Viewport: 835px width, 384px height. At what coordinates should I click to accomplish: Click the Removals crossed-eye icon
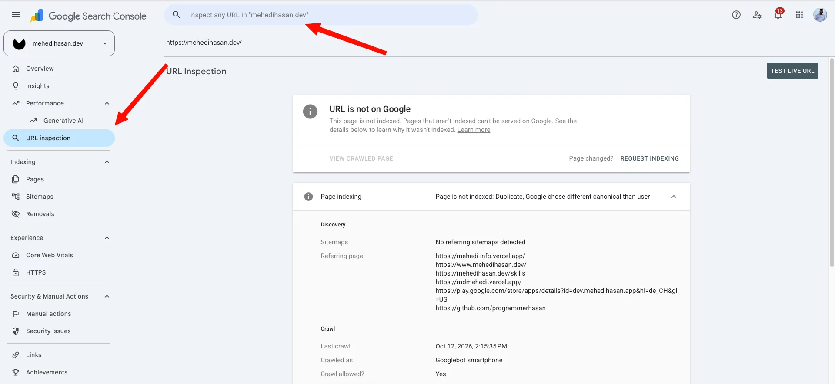16,214
